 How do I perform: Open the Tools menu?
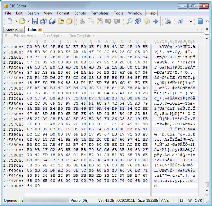tap(118, 13)
